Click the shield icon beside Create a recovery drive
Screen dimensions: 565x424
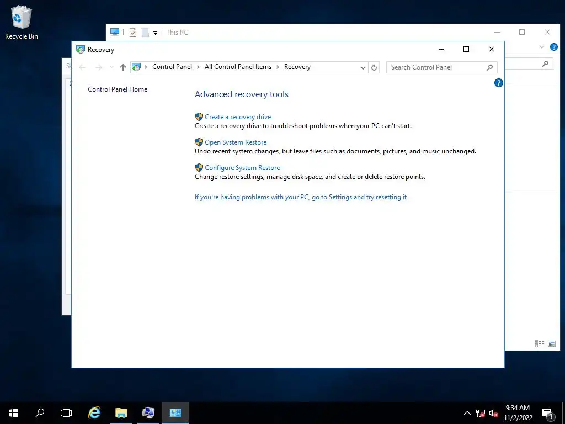click(199, 117)
